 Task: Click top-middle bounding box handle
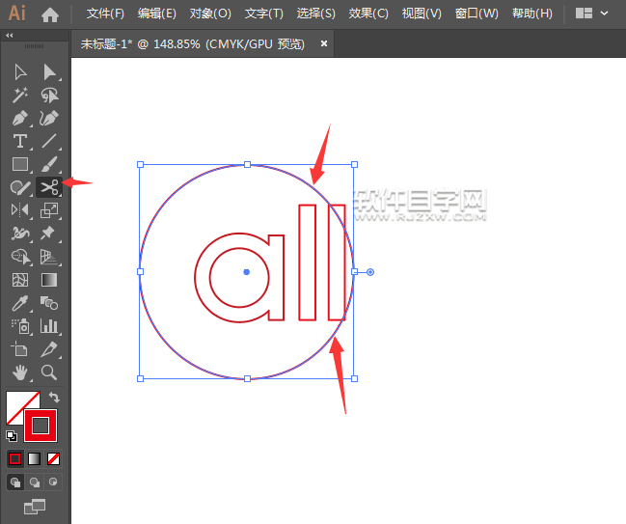click(248, 165)
